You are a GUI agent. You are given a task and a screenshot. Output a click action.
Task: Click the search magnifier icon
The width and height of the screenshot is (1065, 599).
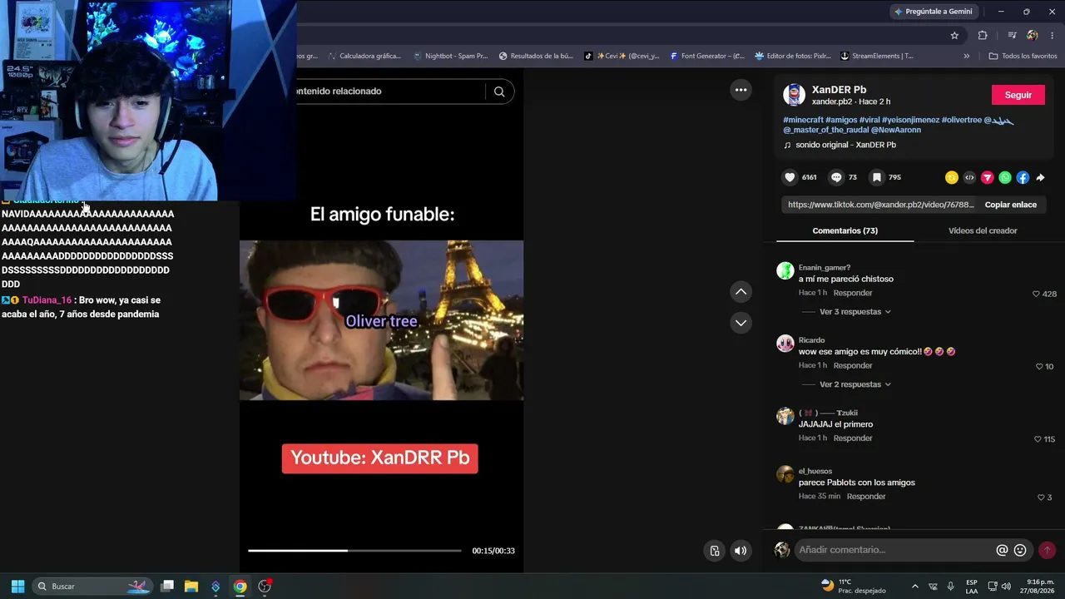499,92
